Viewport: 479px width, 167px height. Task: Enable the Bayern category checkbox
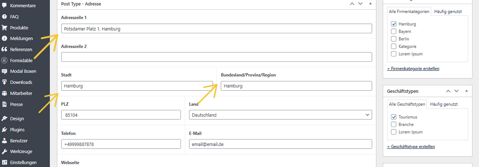(x=394, y=32)
